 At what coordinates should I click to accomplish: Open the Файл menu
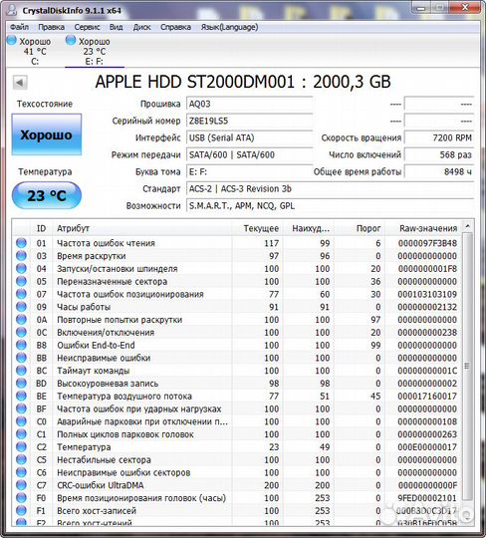(19, 27)
